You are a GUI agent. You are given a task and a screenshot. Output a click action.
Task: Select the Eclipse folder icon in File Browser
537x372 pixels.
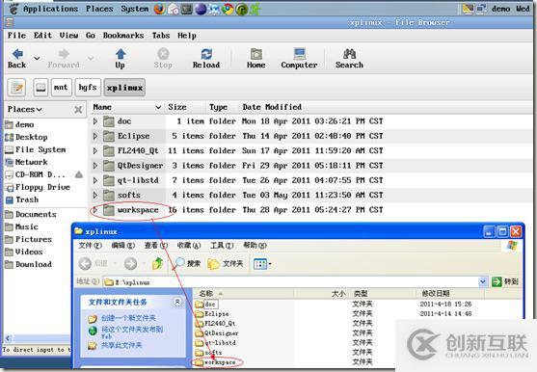[x=109, y=136]
